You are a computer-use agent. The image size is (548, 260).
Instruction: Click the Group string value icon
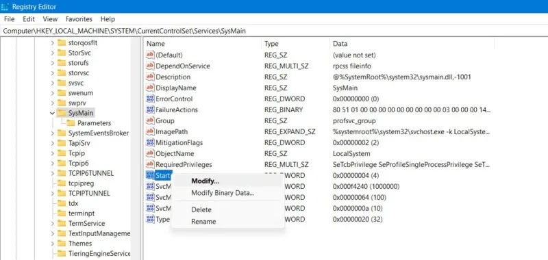point(150,120)
